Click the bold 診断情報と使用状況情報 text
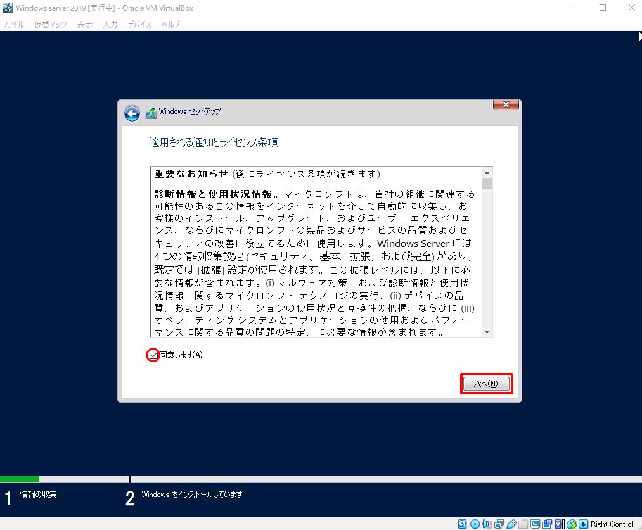642x530 pixels. pos(214,194)
